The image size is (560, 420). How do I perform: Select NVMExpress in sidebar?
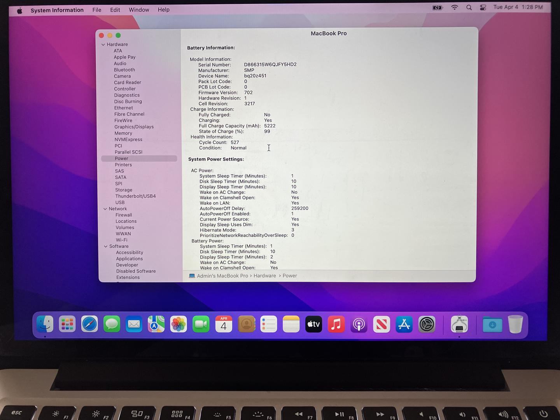tap(128, 140)
